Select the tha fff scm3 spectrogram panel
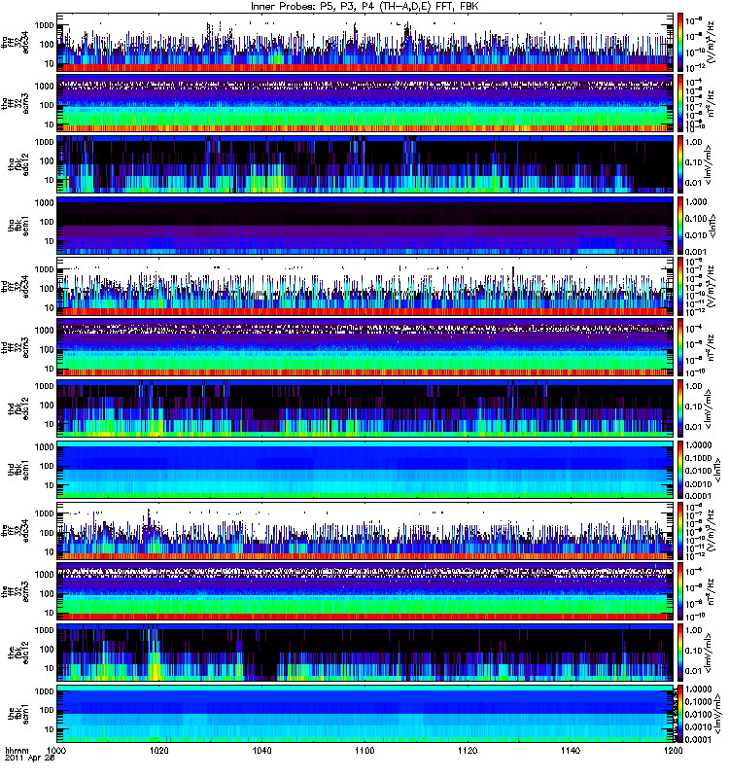The height and width of the screenshot is (778, 729). (x=365, y=103)
